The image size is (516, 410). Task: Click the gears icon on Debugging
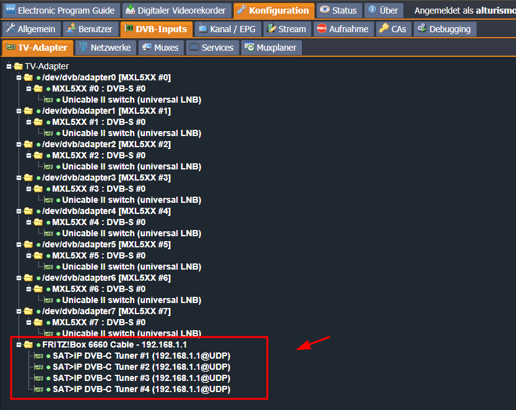click(x=421, y=28)
